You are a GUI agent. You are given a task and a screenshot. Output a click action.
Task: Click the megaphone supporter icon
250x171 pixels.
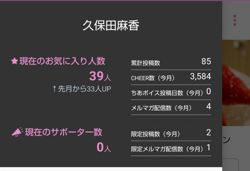pyautogui.click(x=17, y=132)
